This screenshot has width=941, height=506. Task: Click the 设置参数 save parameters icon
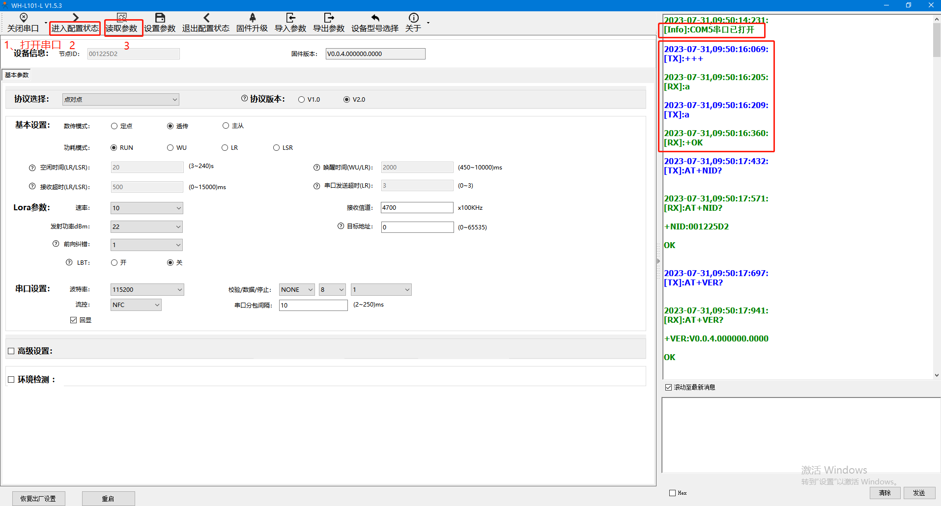160,18
